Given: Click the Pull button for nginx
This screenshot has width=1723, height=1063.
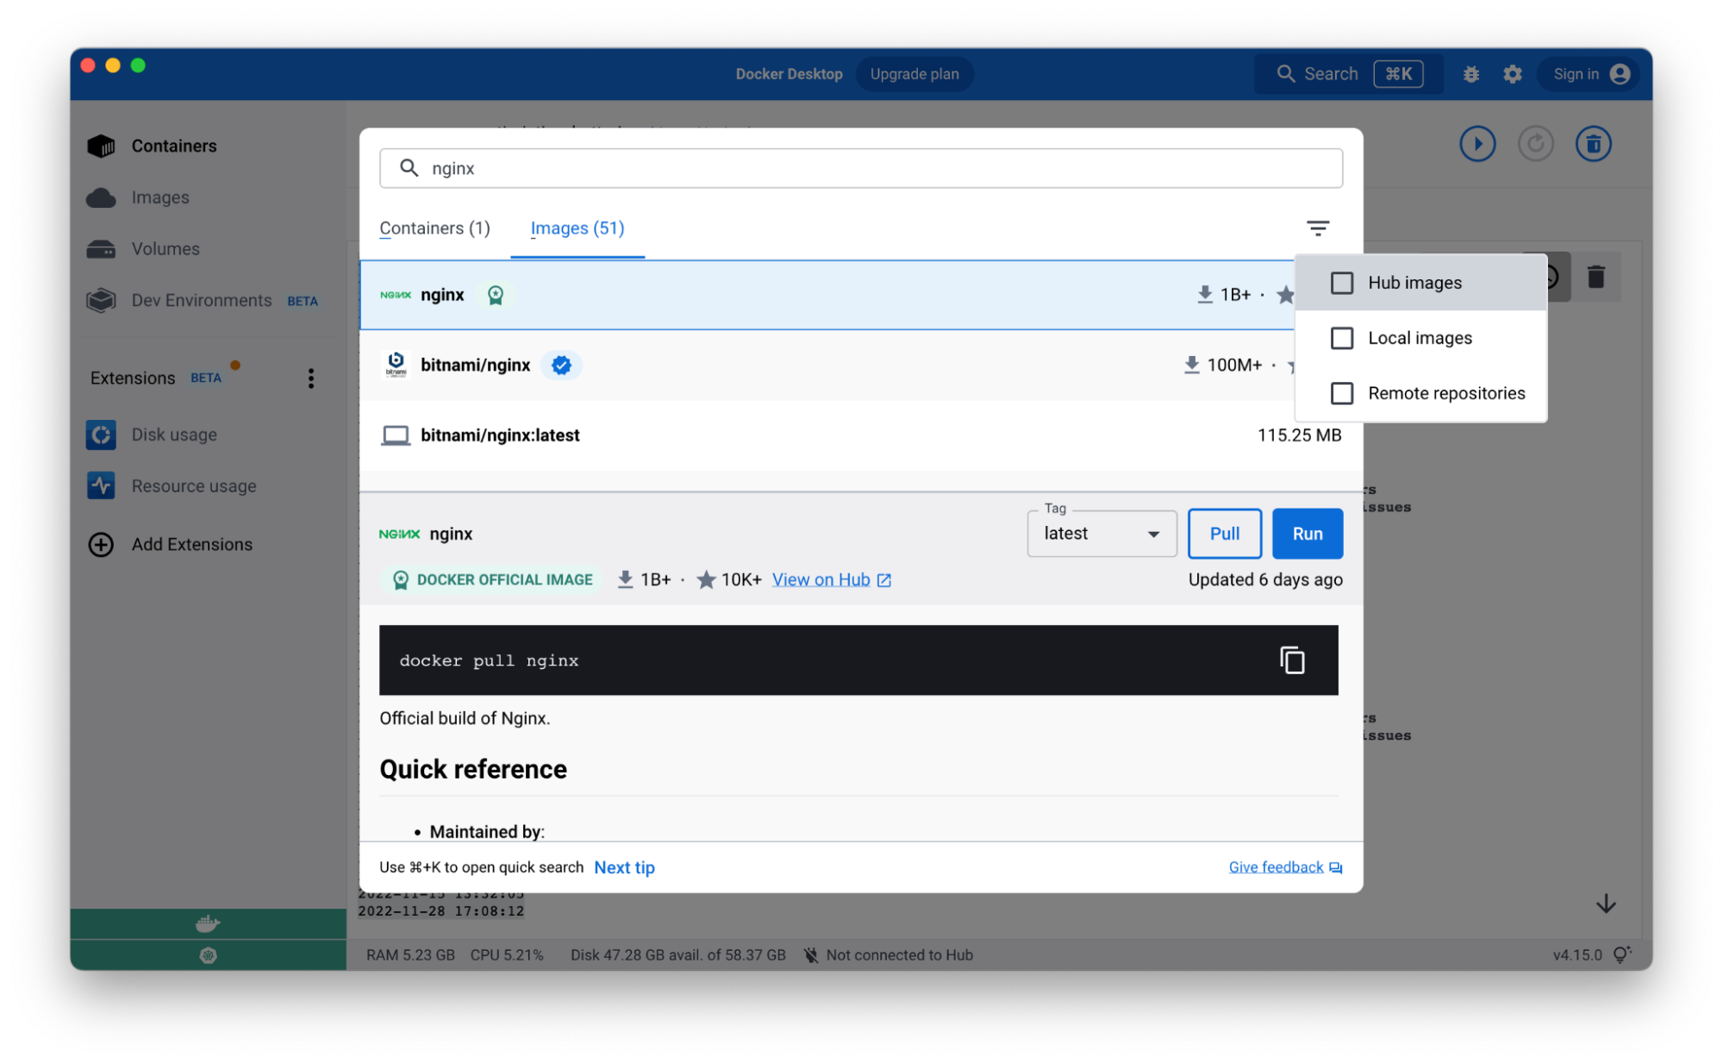Looking at the screenshot, I should (x=1223, y=533).
